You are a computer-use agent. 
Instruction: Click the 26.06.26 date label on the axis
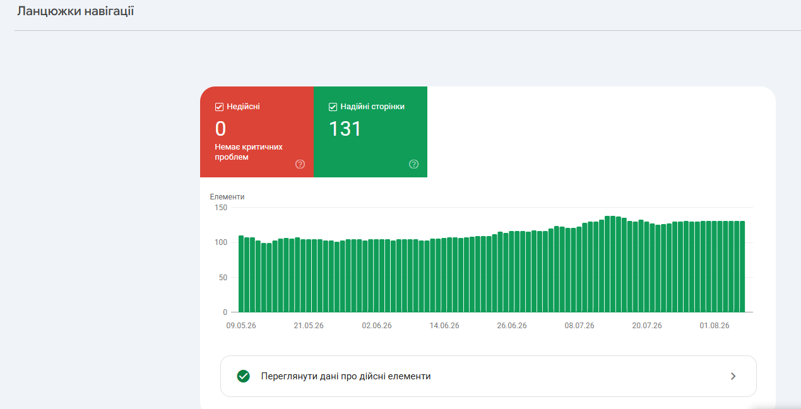(512, 326)
